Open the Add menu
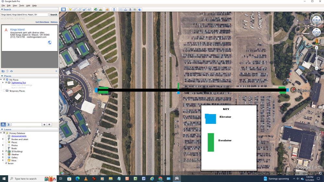 (x=28, y=5)
